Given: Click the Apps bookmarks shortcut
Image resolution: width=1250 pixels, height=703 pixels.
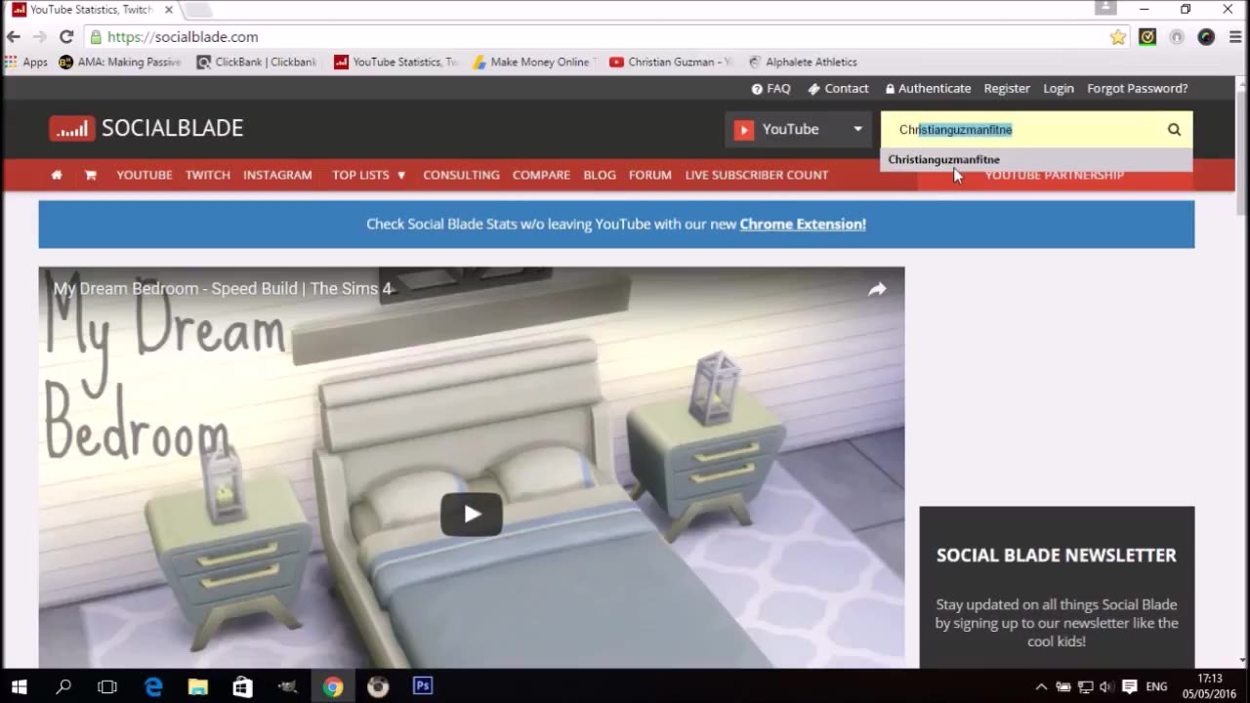Looking at the screenshot, I should [26, 62].
